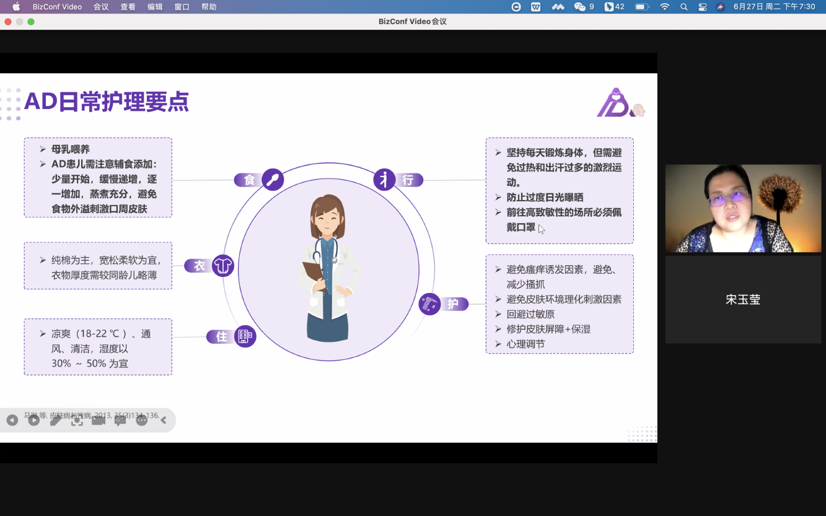826x516 pixels.
Task: Open the 窗口 menu
Action: (182, 7)
